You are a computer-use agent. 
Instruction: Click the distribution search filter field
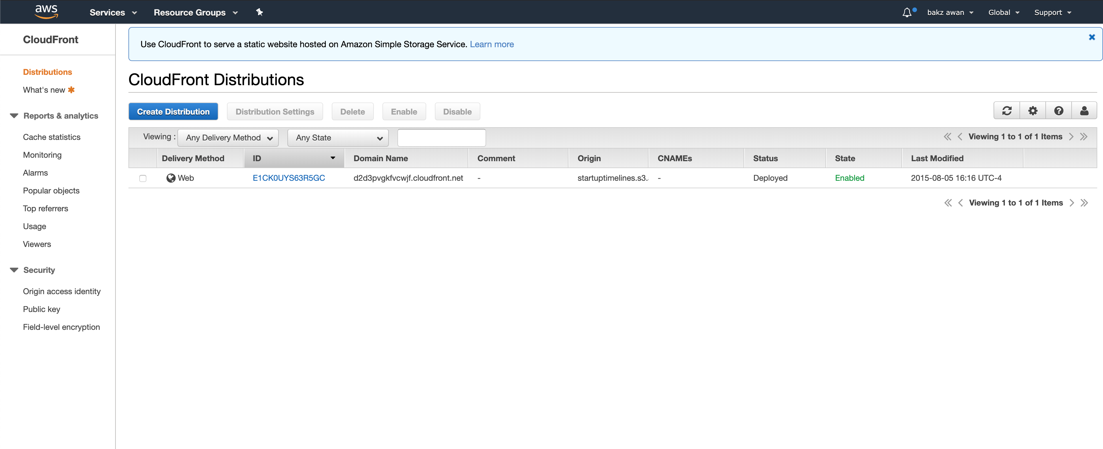click(x=441, y=138)
